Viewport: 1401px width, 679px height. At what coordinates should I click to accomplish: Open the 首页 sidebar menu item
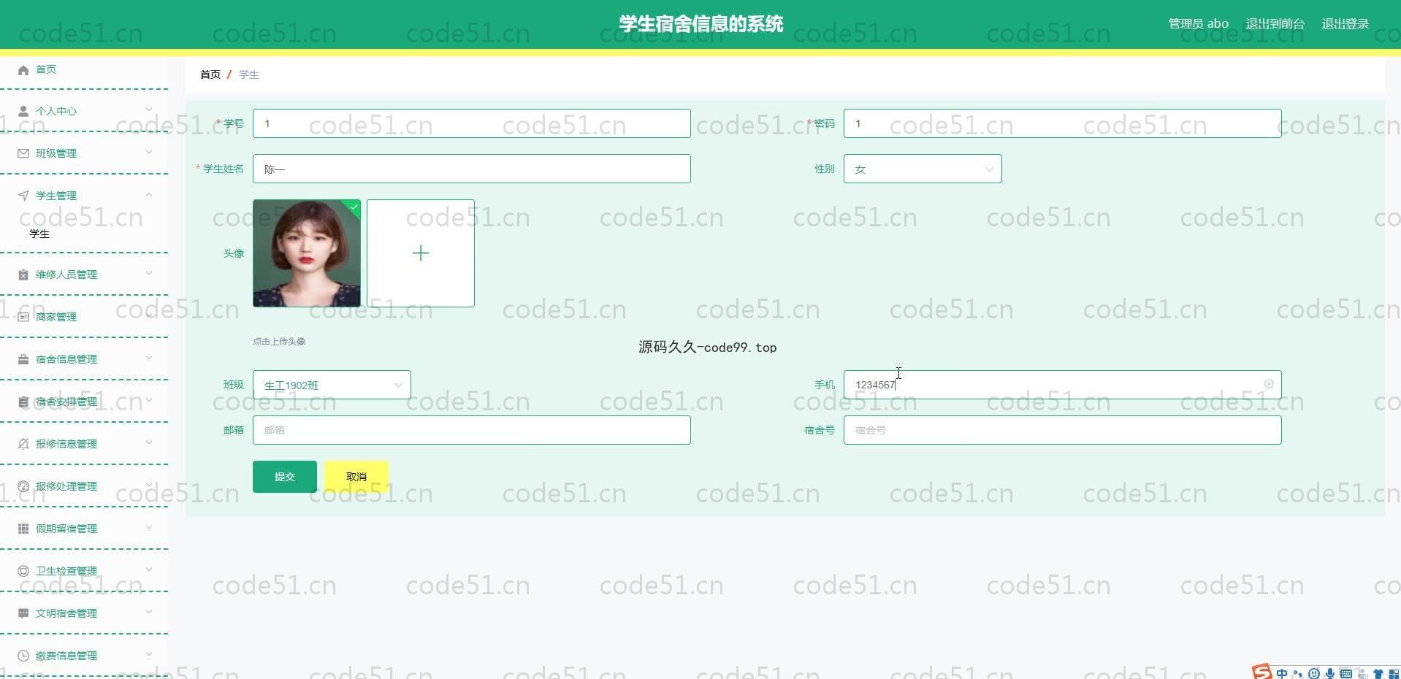click(84, 70)
